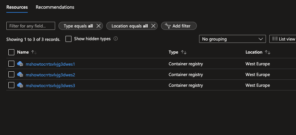This screenshot has width=296, height=135.
Task: Click the info icon beside Show hidden types
Action: 116,39
